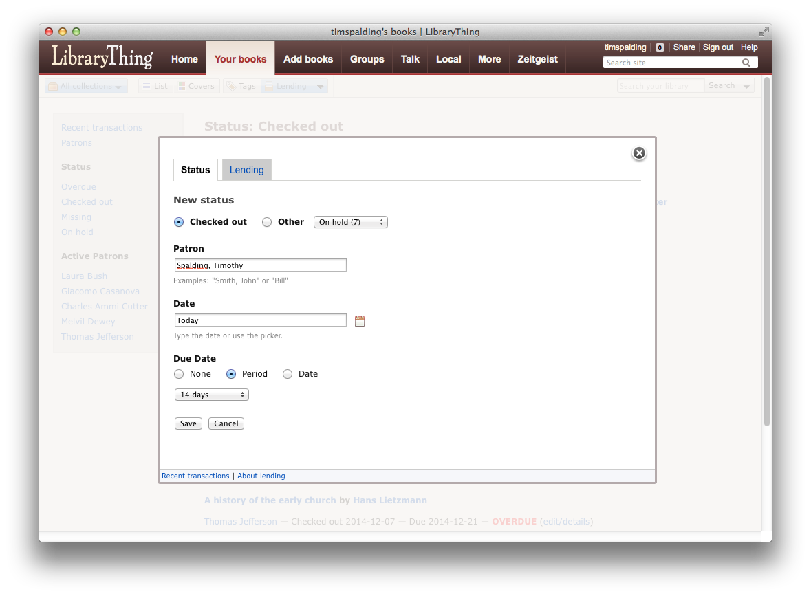The image size is (811, 596).
Task: Open Tags view in toolbar
Action: click(241, 87)
